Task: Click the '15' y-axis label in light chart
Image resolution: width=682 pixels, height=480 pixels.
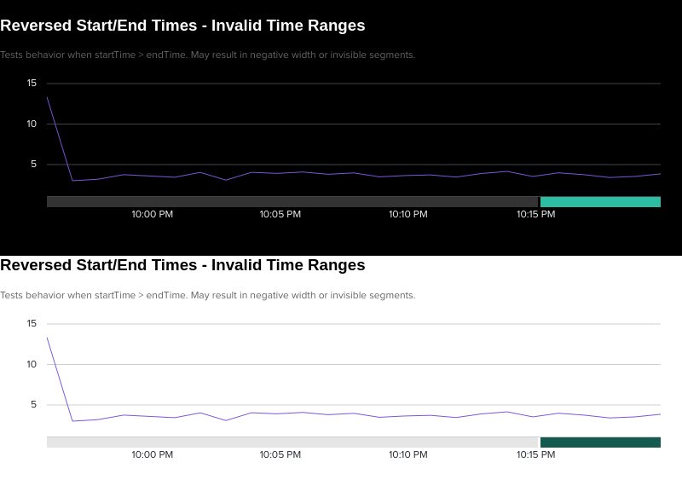Action: coord(32,323)
